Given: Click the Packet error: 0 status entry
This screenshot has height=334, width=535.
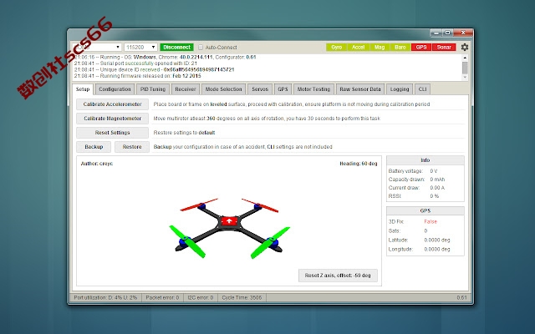Looking at the screenshot, I should click(162, 297).
